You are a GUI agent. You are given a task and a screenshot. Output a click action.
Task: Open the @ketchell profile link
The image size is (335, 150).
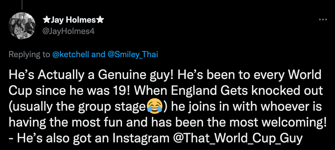click(x=71, y=54)
